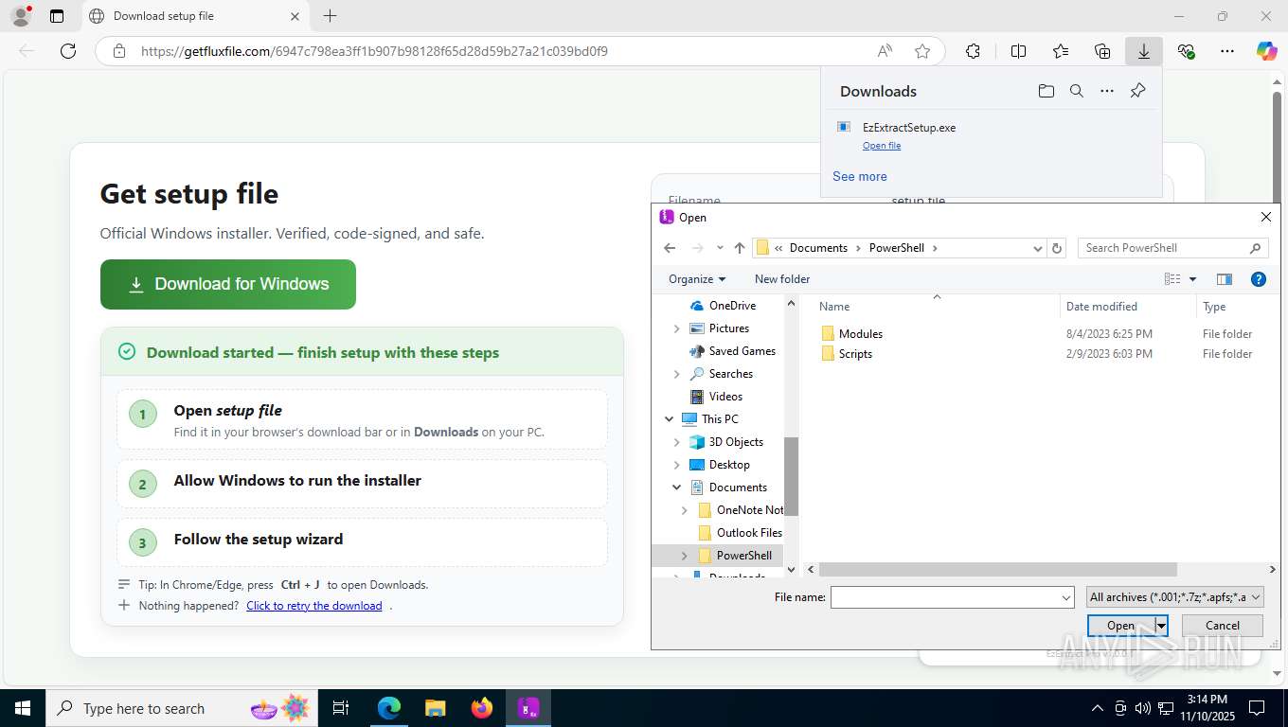Click the horizontal scrollbar in file list
The height and width of the screenshot is (727, 1288).
click(x=998, y=570)
